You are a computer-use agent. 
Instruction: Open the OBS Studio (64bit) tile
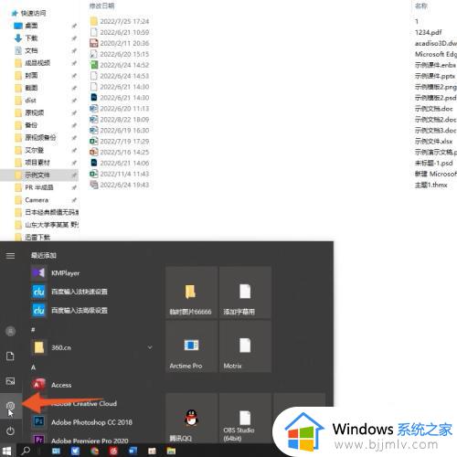245,419
